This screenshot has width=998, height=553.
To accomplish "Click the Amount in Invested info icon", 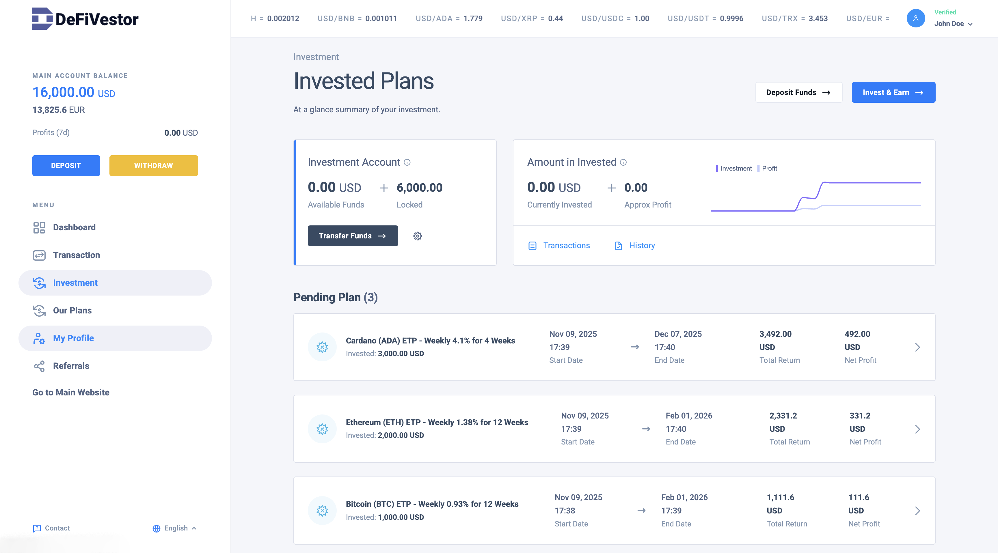I will (623, 162).
